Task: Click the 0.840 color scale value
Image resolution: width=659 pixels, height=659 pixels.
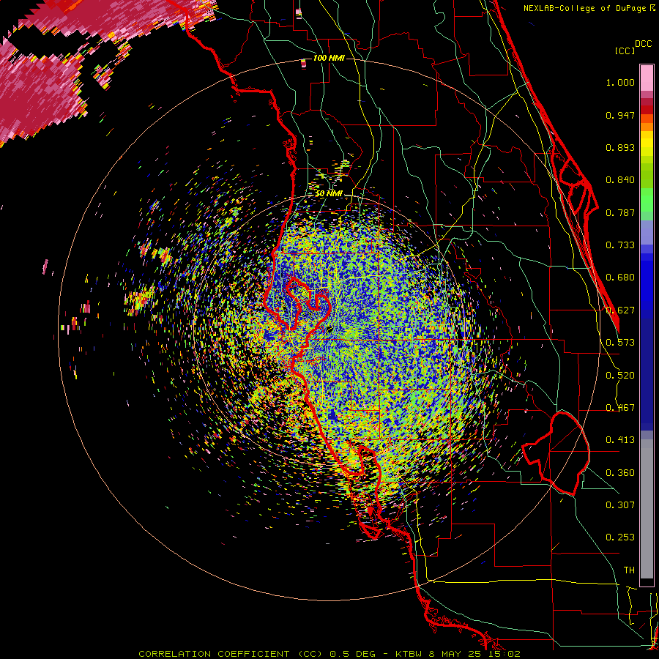Action: (620, 180)
